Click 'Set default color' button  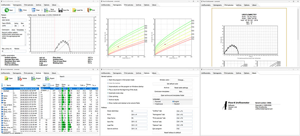[x=172, y=84]
